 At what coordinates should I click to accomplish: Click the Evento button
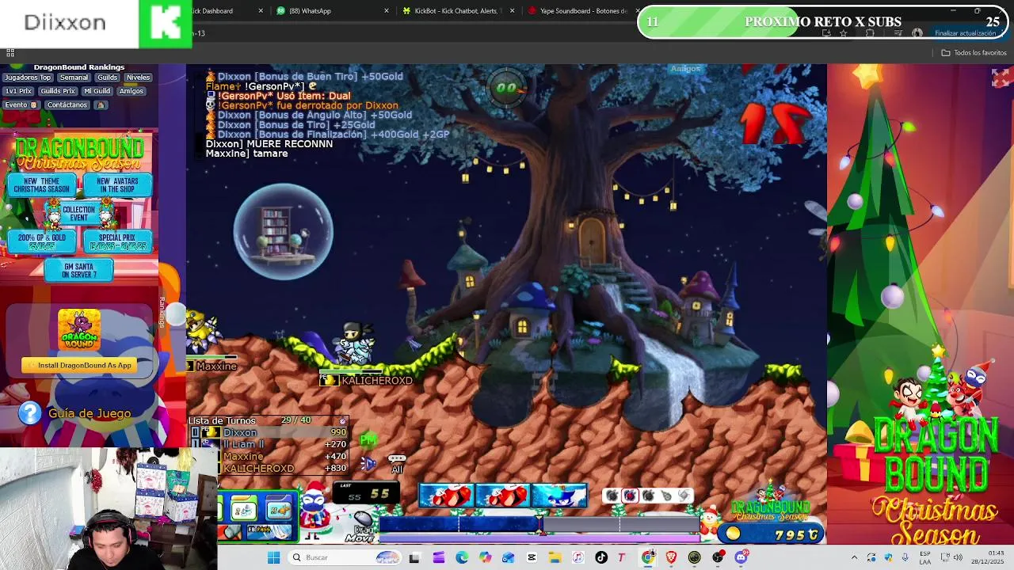click(20, 104)
